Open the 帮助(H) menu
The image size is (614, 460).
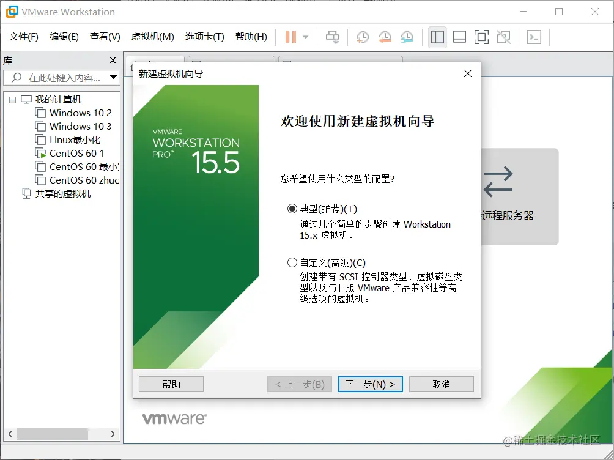tap(251, 37)
